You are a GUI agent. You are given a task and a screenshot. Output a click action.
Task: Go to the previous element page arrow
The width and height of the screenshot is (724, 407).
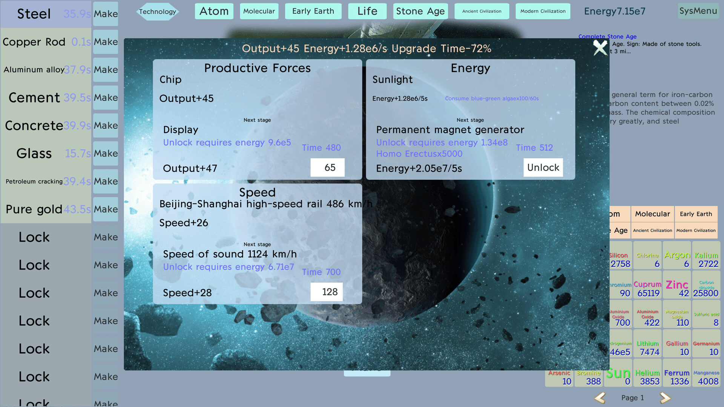pyautogui.click(x=600, y=398)
